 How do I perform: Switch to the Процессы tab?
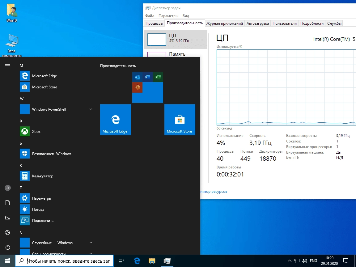pos(154,23)
